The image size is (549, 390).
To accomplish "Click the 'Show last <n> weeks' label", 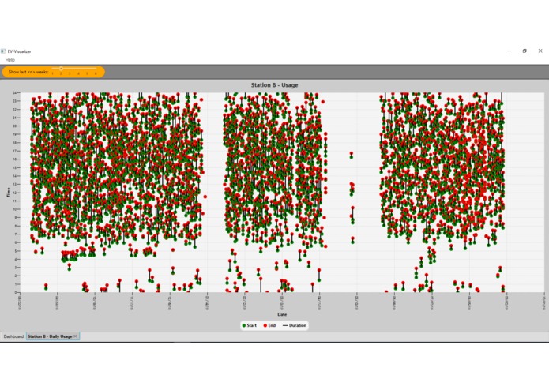I will 28,72.
